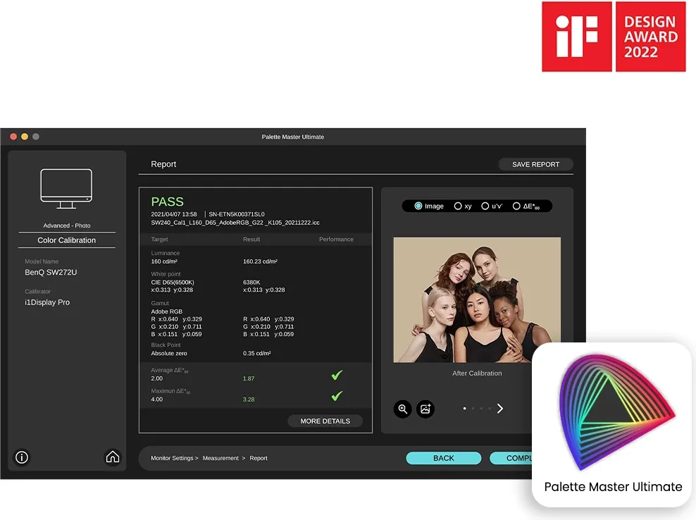Click the SAVE REPORT button

point(536,164)
